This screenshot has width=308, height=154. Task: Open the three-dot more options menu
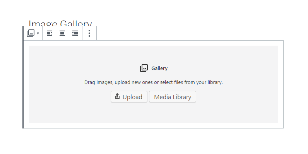pos(89,33)
